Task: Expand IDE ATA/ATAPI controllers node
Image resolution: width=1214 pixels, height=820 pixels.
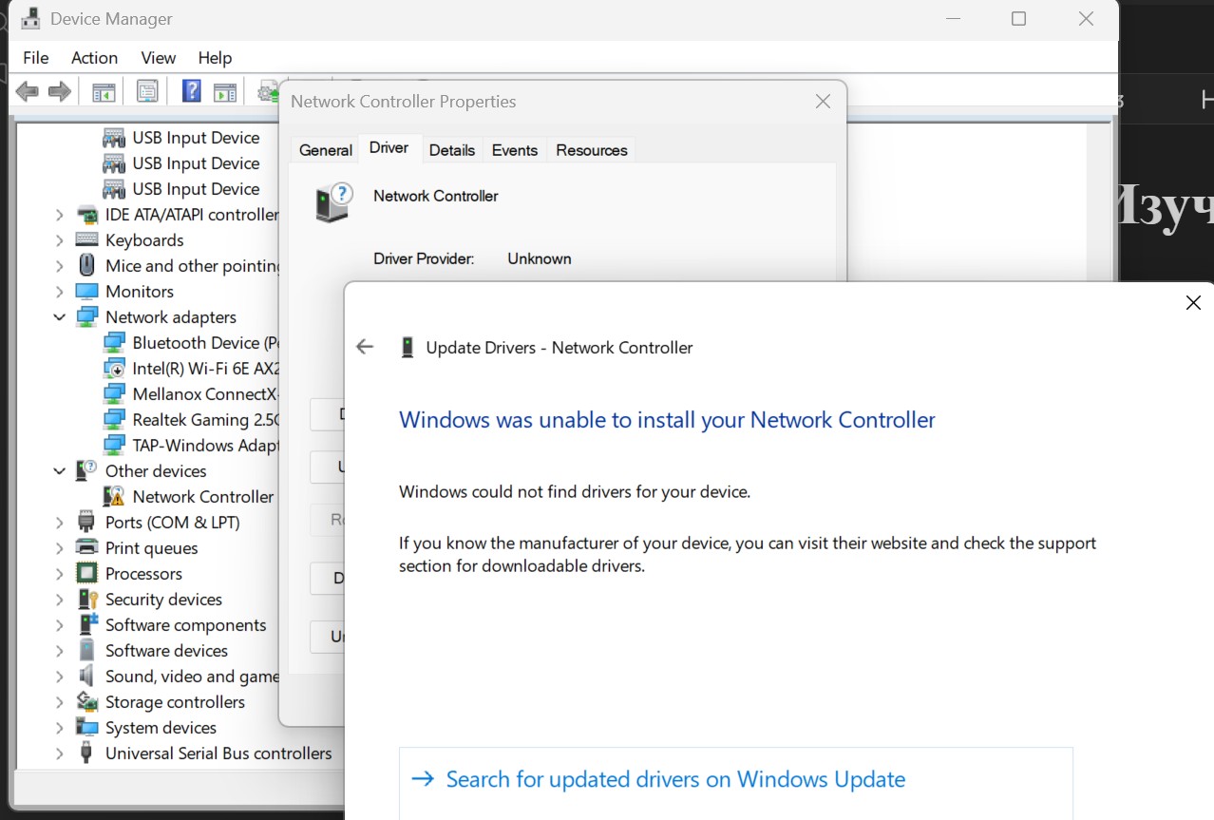Action: (60, 216)
